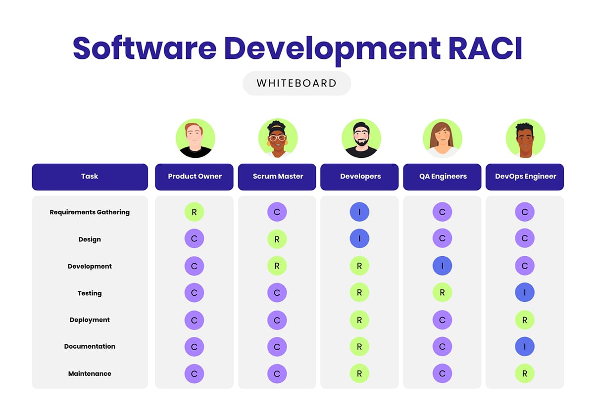Click Product Owner C badge for Development
The width and height of the screenshot is (594, 415).
tap(194, 266)
